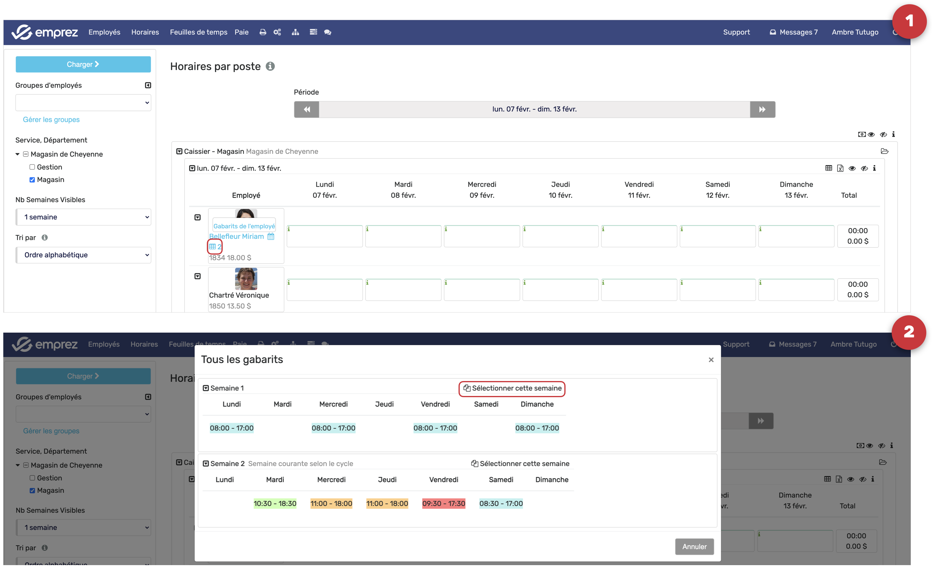Uncheck the Magasin checkbox

point(32,180)
